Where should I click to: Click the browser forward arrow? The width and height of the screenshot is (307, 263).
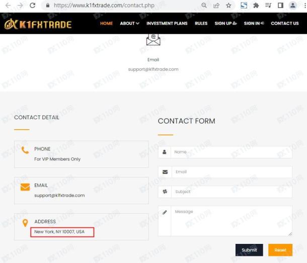[x=20, y=6]
